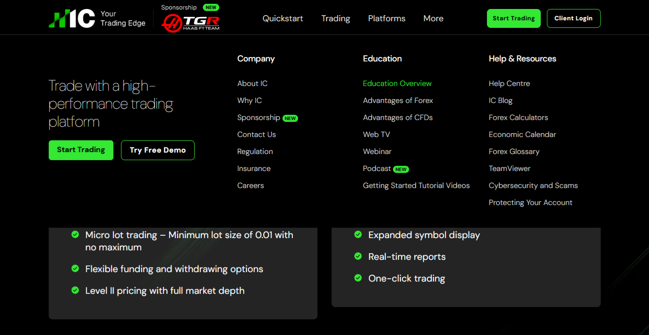Open Advantages of CFDs

coord(398,118)
